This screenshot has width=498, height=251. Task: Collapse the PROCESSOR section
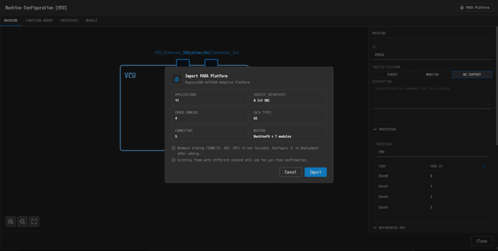[x=375, y=129]
